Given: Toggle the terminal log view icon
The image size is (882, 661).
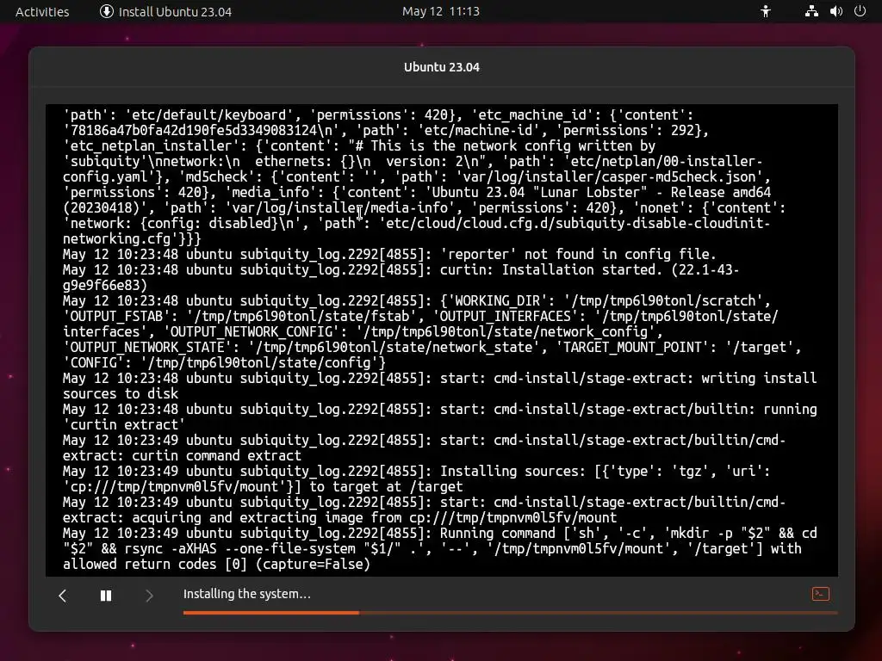Looking at the screenshot, I should 821,594.
